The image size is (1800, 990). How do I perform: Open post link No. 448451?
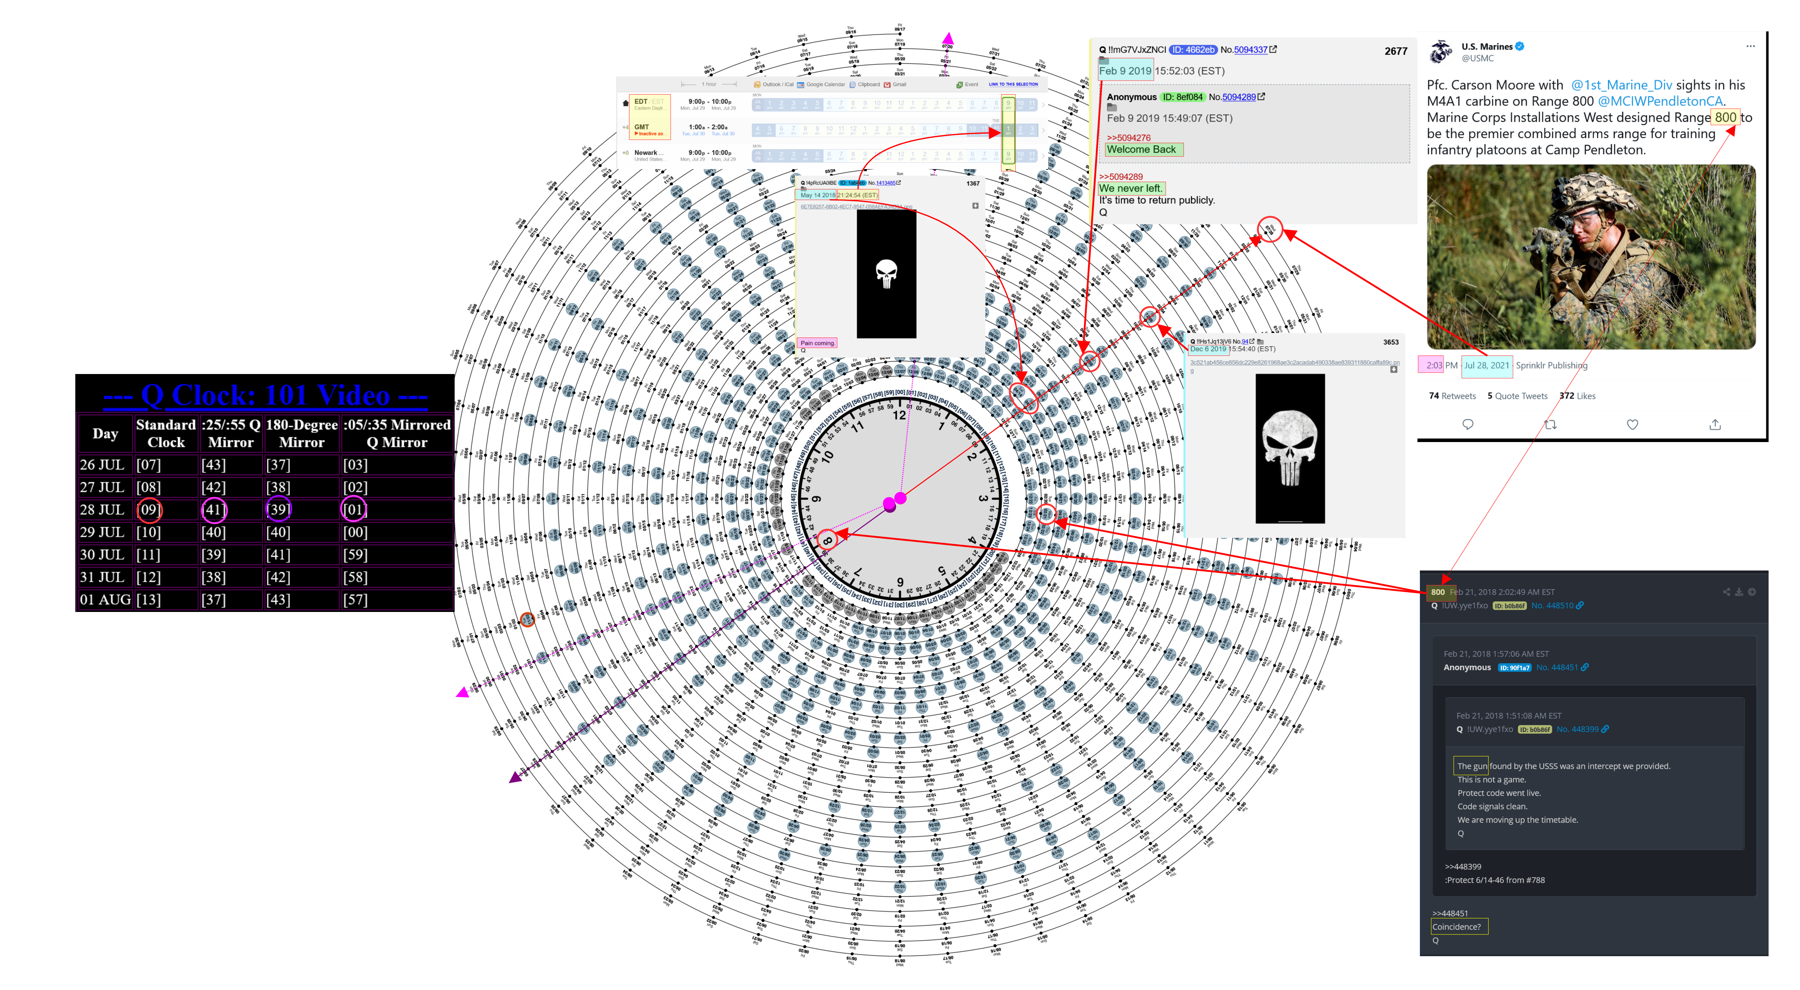1557,667
